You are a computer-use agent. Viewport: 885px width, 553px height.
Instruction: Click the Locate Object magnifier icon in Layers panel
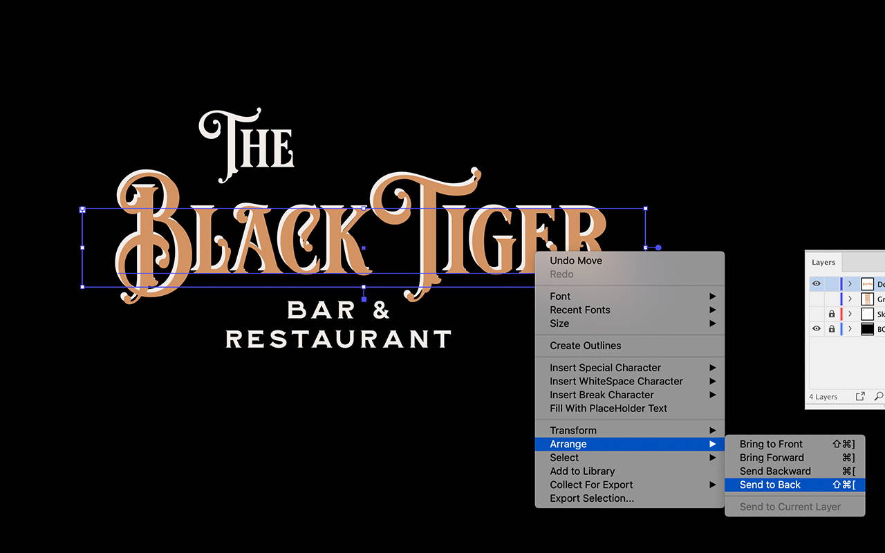pyautogui.click(x=879, y=396)
